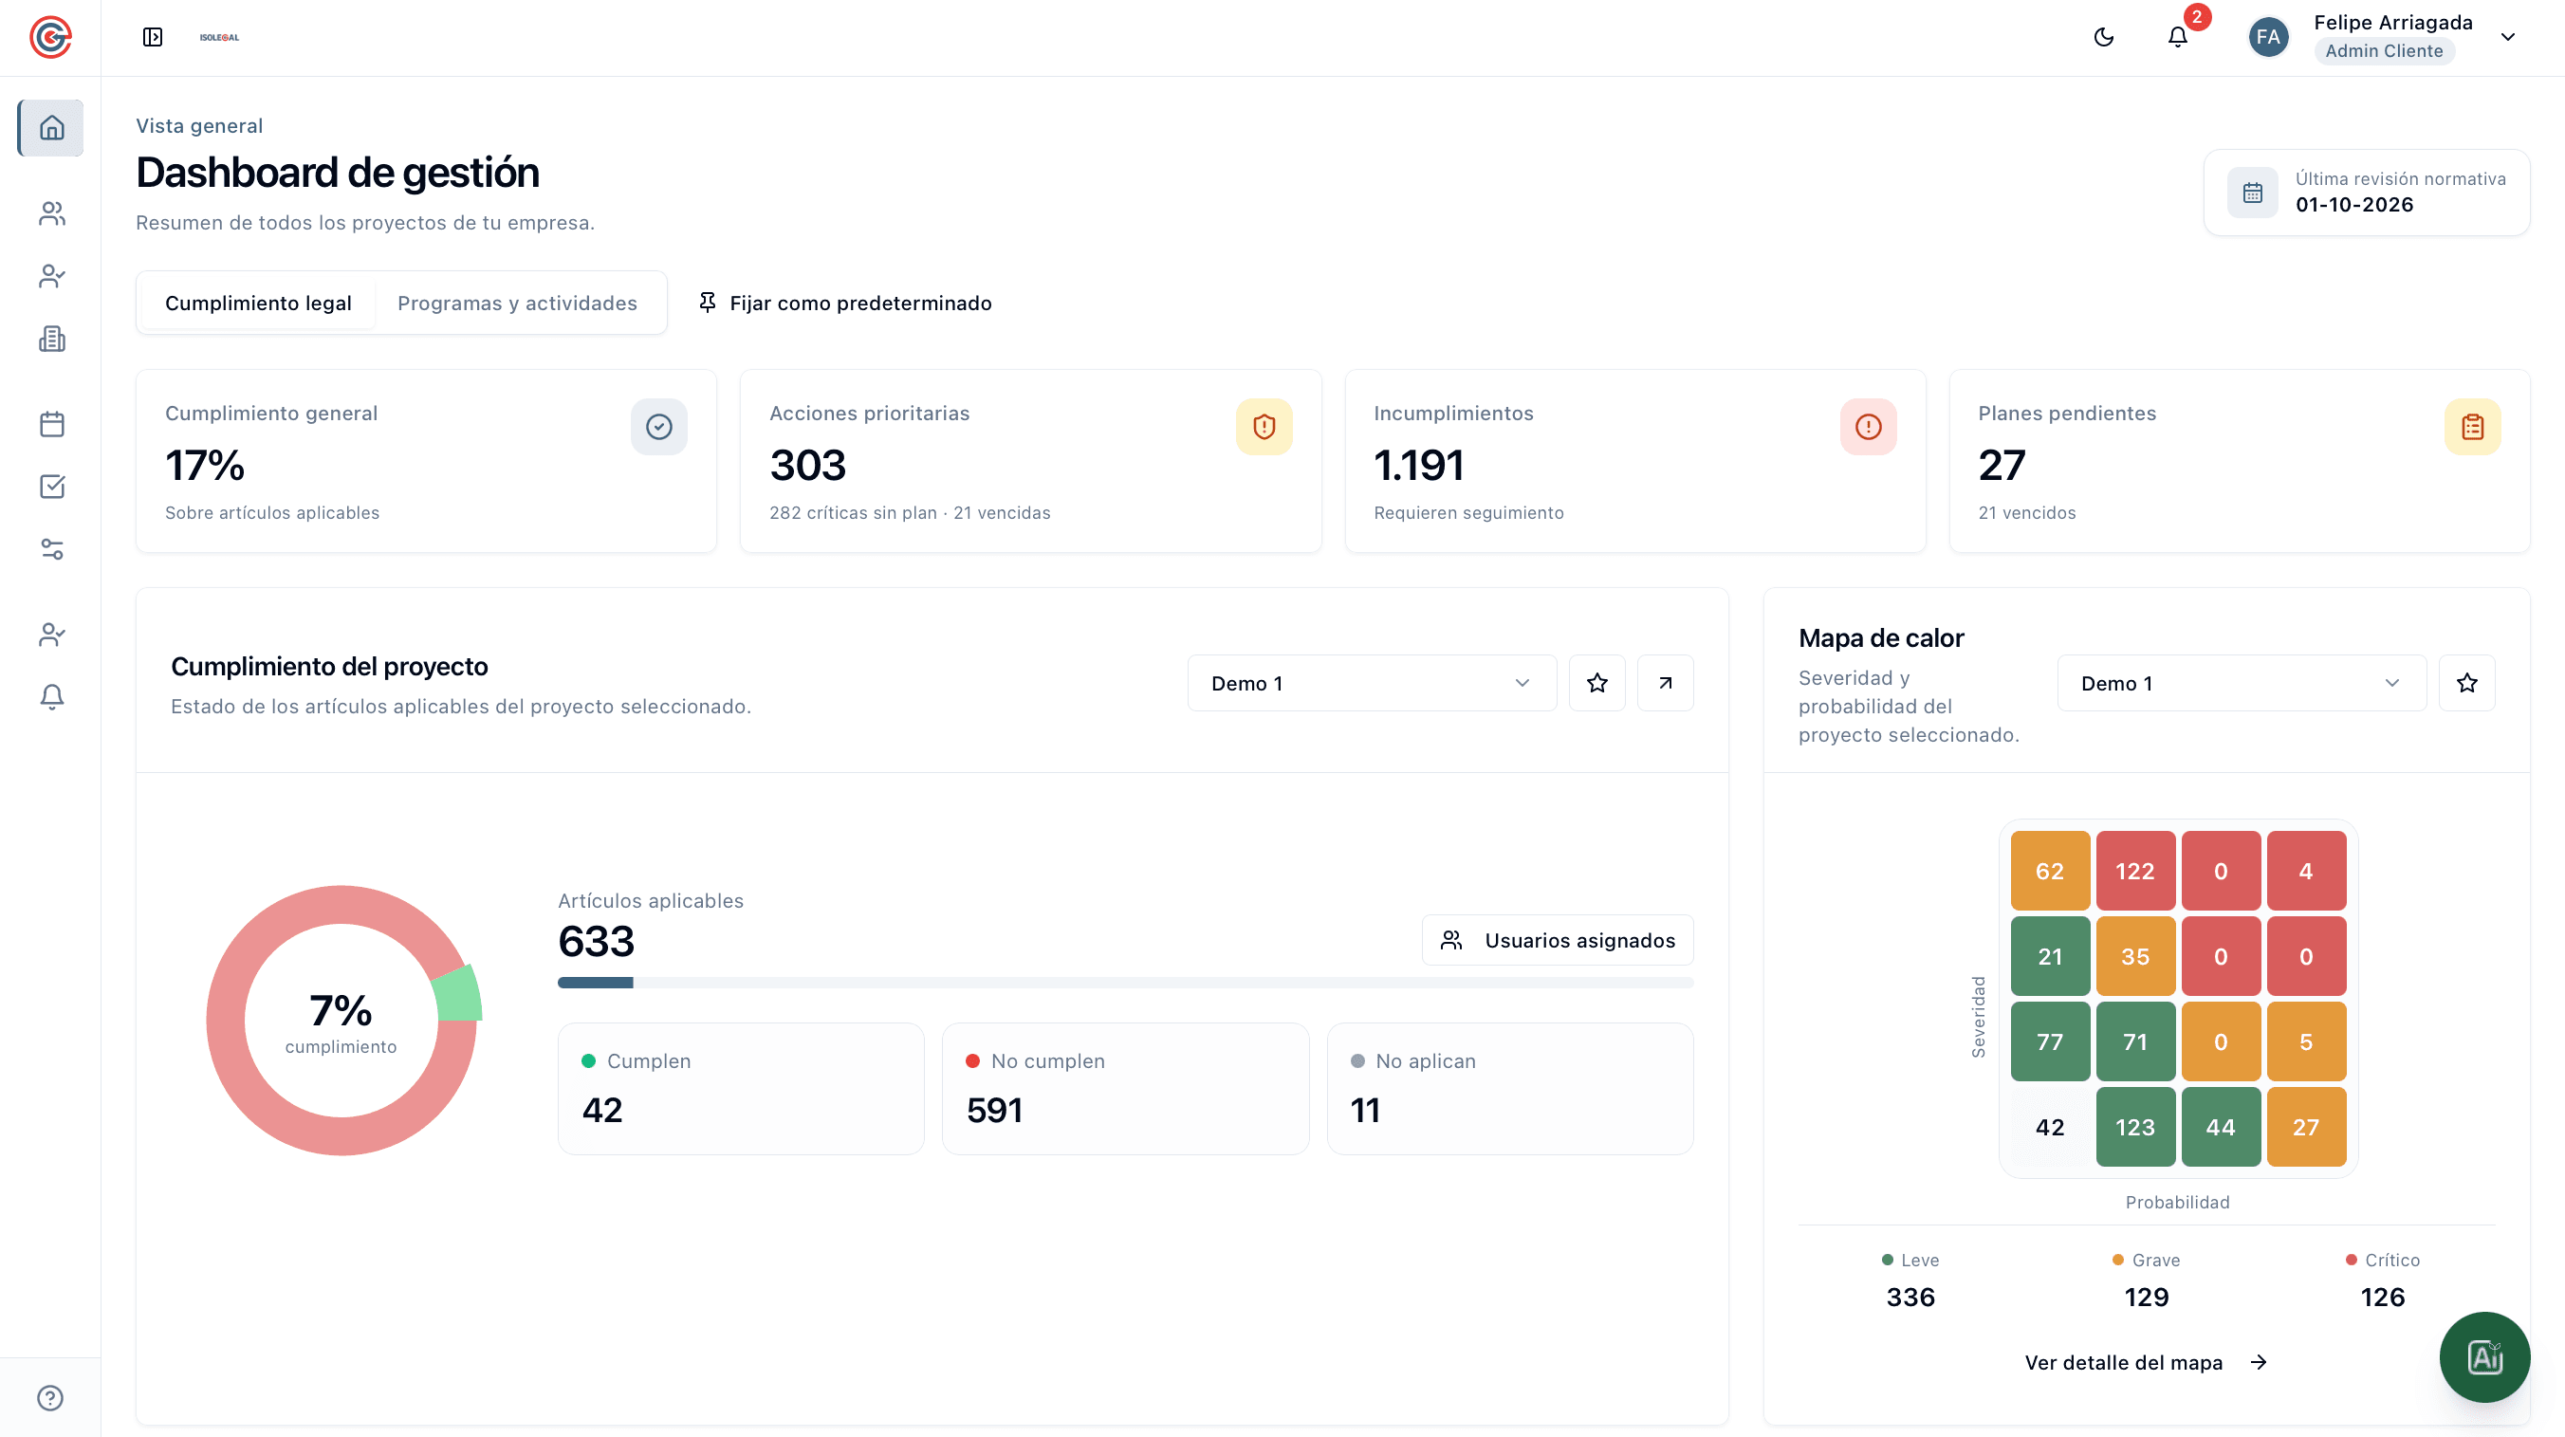This screenshot has height=1437, width=2565.
Task: Switch to Cumplimiento legal tab
Action: coord(258,303)
